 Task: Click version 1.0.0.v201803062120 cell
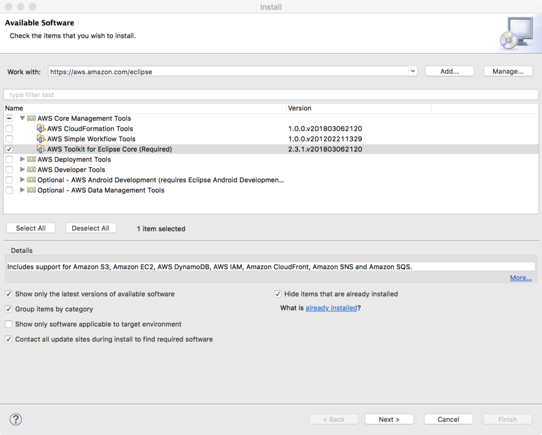point(325,128)
